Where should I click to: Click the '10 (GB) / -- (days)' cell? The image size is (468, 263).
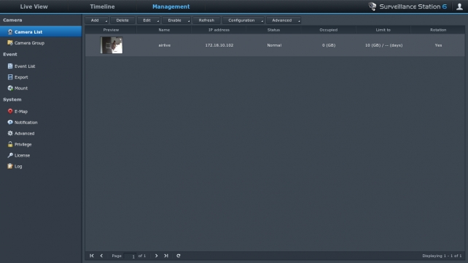(383, 45)
